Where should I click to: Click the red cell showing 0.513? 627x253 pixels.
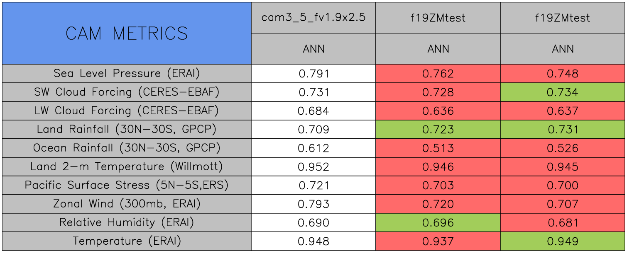438,148
